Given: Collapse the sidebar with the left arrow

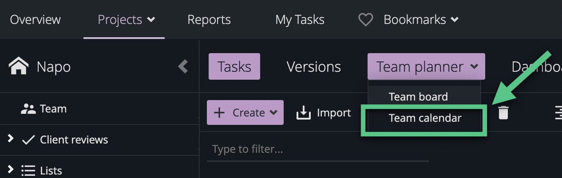Looking at the screenshot, I should 183,66.
